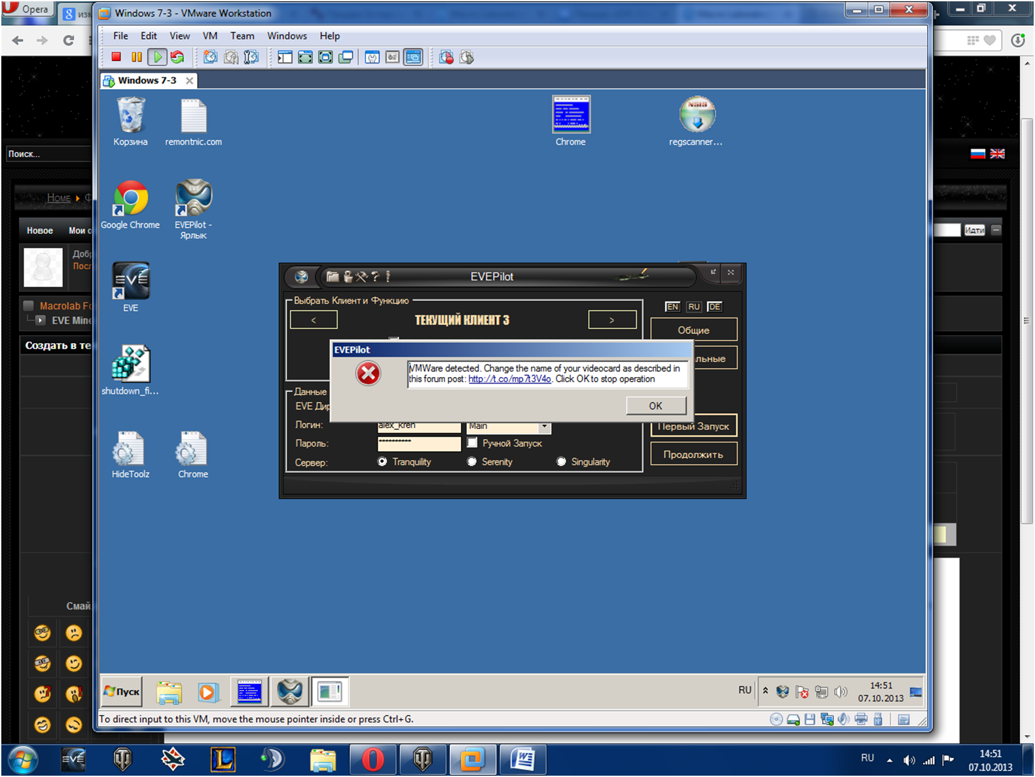Viewport: 1035px width, 777px height.
Task: Click the Opera browser back arrow
Action: click(x=18, y=41)
